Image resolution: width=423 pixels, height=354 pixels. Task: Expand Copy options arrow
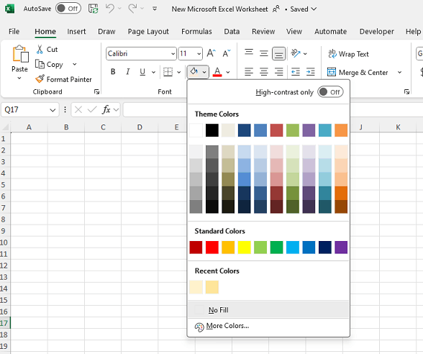click(x=75, y=64)
